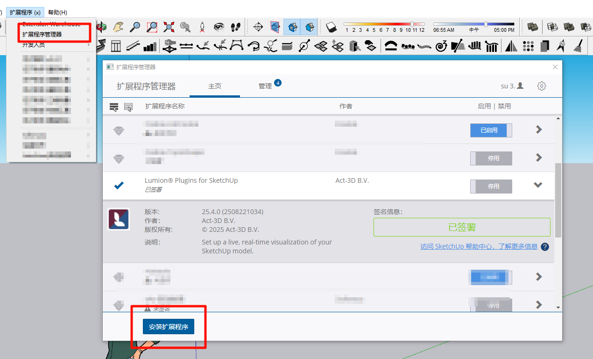Toggle the Lumion Plugins enable switch

coord(491,186)
